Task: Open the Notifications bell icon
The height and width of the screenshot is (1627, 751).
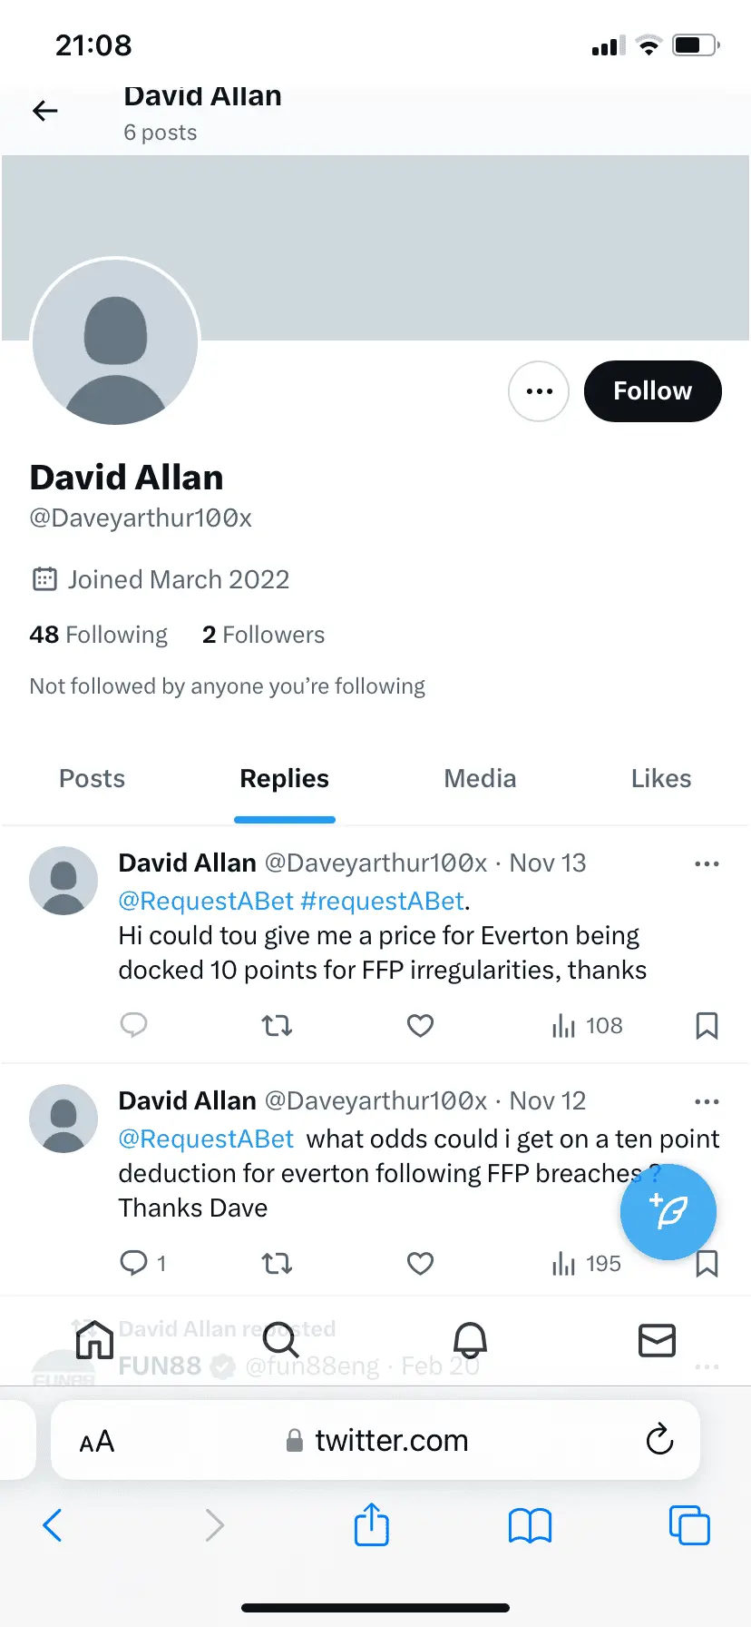Action: pyautogui.click(x=470, y=1340)
